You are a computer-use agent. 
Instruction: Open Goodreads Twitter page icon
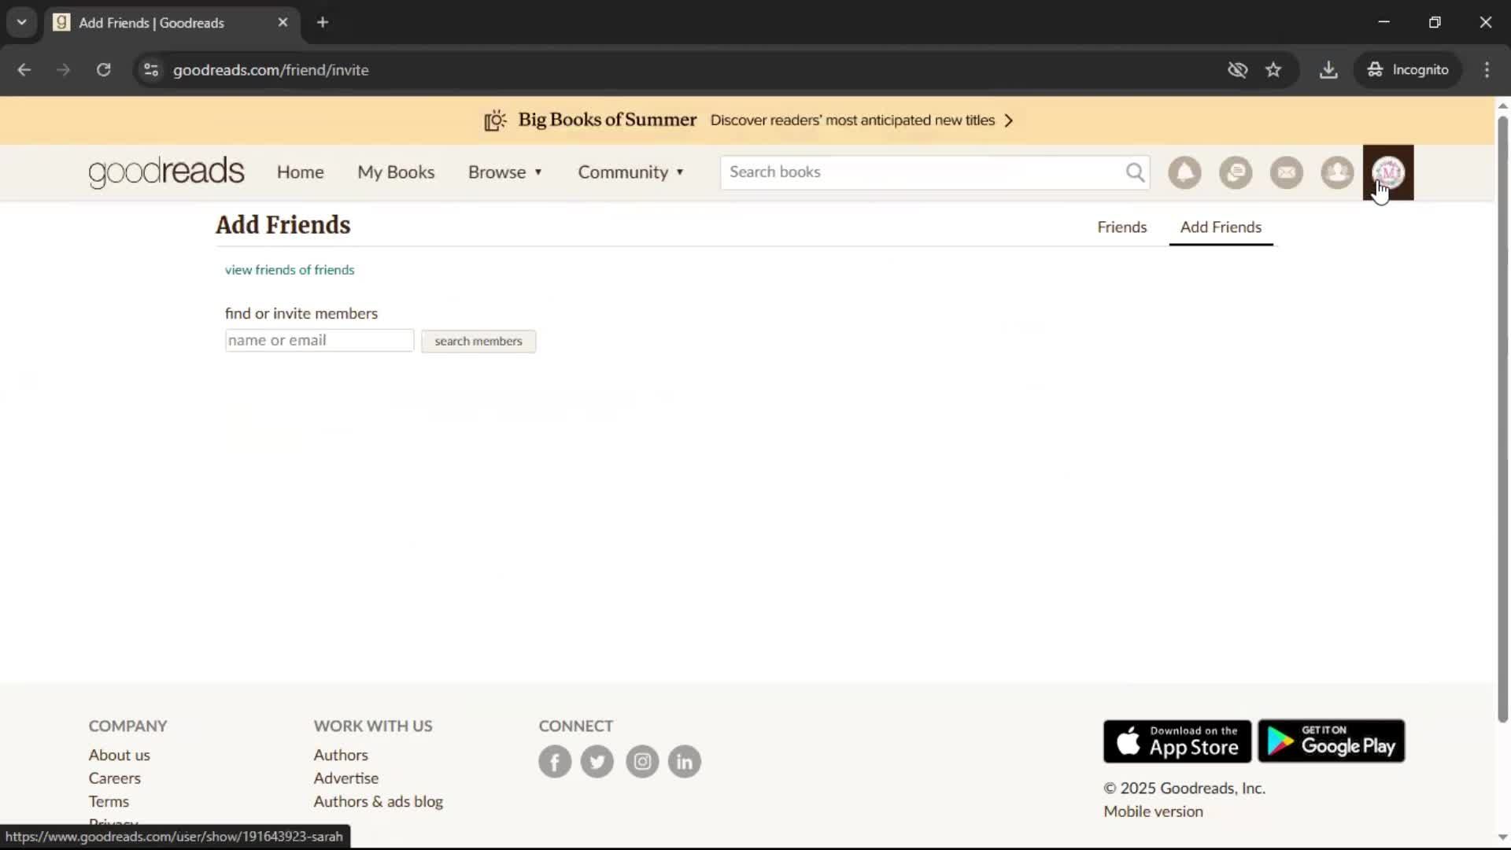point(597,762)
